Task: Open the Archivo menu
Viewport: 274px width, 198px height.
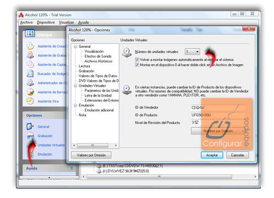Action: tap(26, 22)
